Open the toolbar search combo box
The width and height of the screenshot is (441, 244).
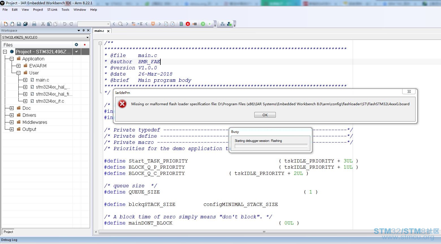(x=94, y=24)
